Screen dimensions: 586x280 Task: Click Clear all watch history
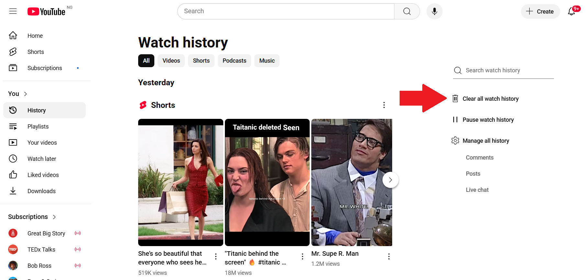(x=491, y=99)
